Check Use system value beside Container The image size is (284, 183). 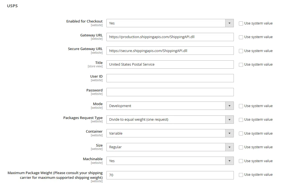click(241, 133)
